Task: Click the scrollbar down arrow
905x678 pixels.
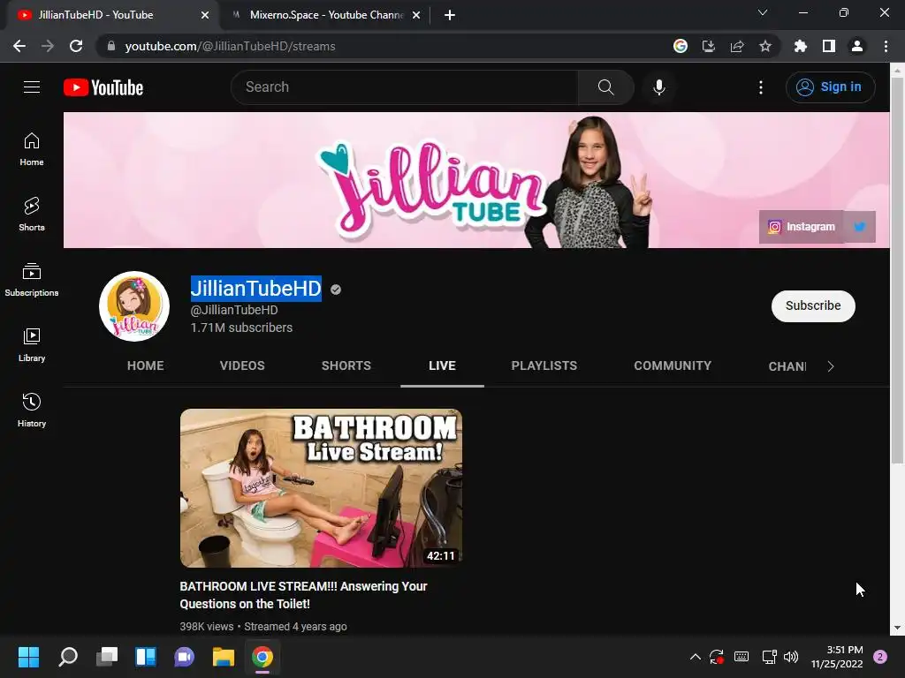Action: point(897,628)
